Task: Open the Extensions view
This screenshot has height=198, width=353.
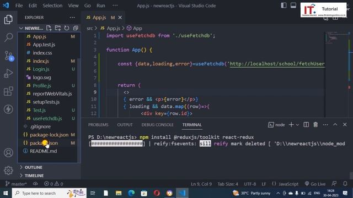Action: point(8,91)
